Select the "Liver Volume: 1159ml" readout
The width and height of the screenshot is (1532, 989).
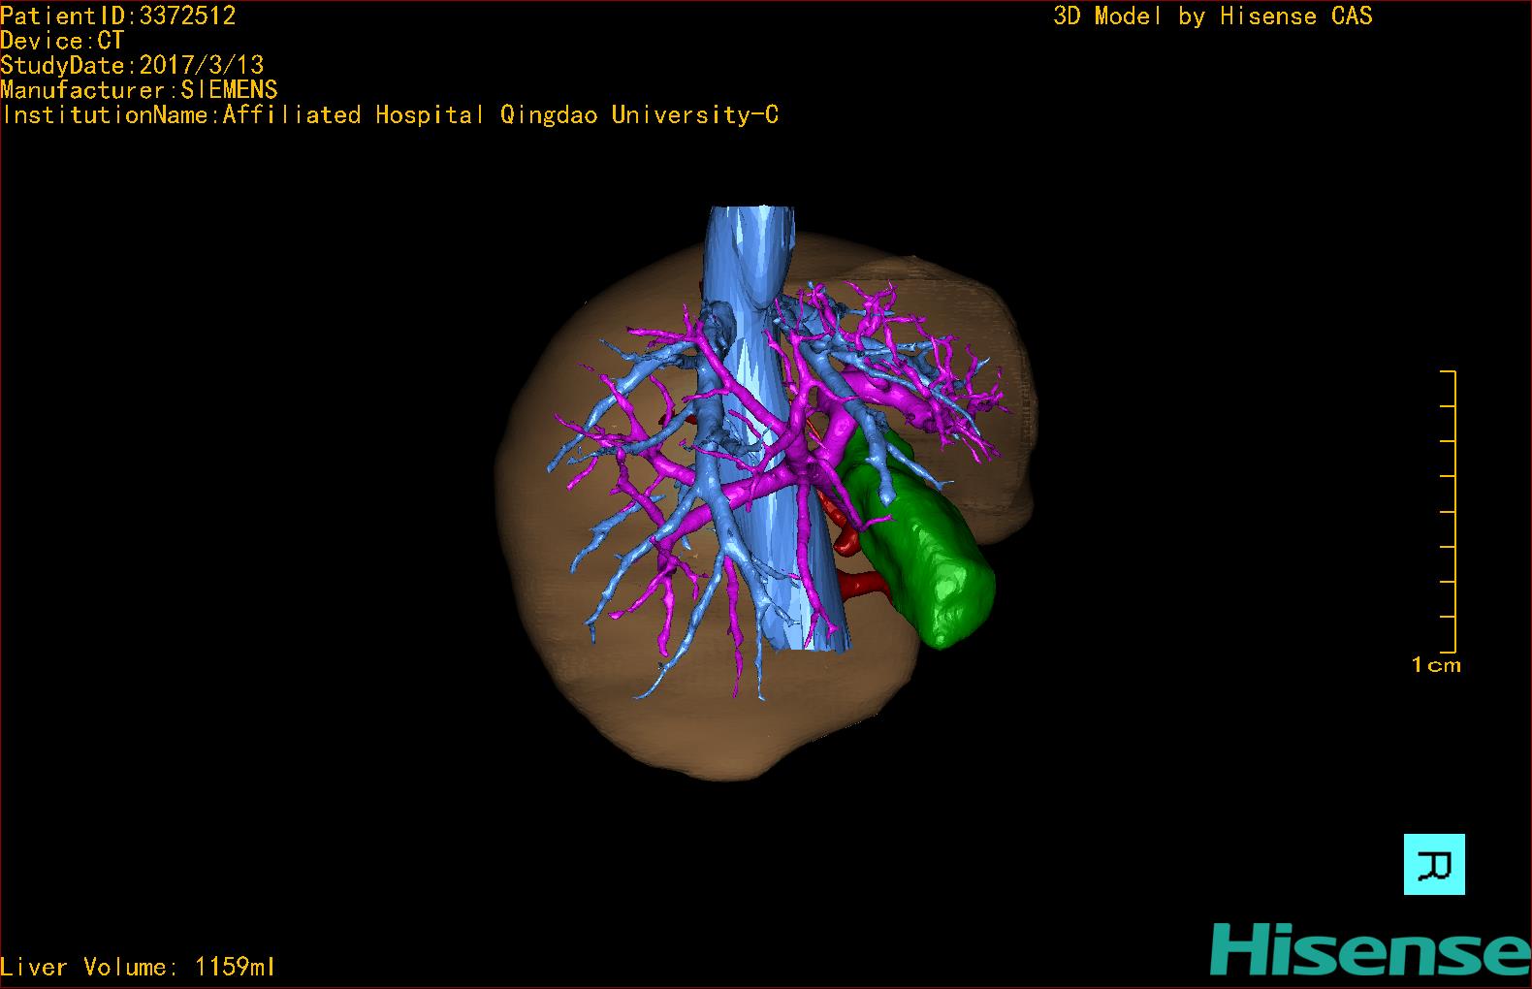(138, 967)
